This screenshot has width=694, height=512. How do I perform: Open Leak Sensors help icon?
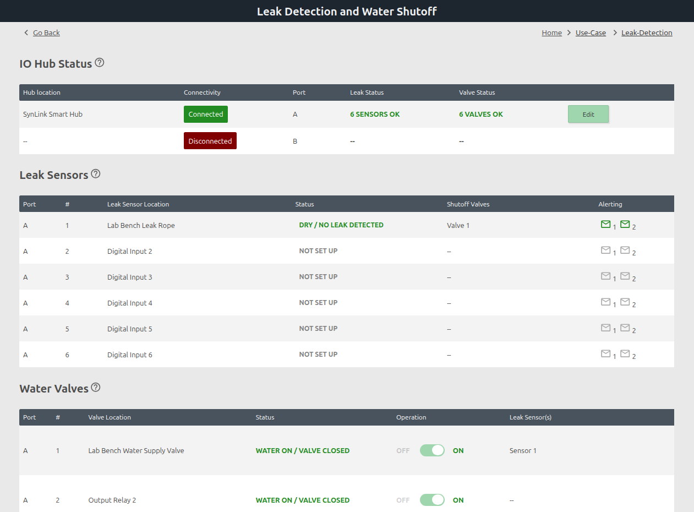(x=96, y=174)
